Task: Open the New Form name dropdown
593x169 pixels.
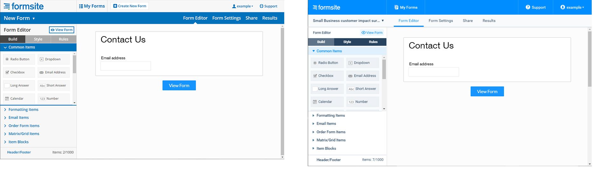Action: point(19,18)
